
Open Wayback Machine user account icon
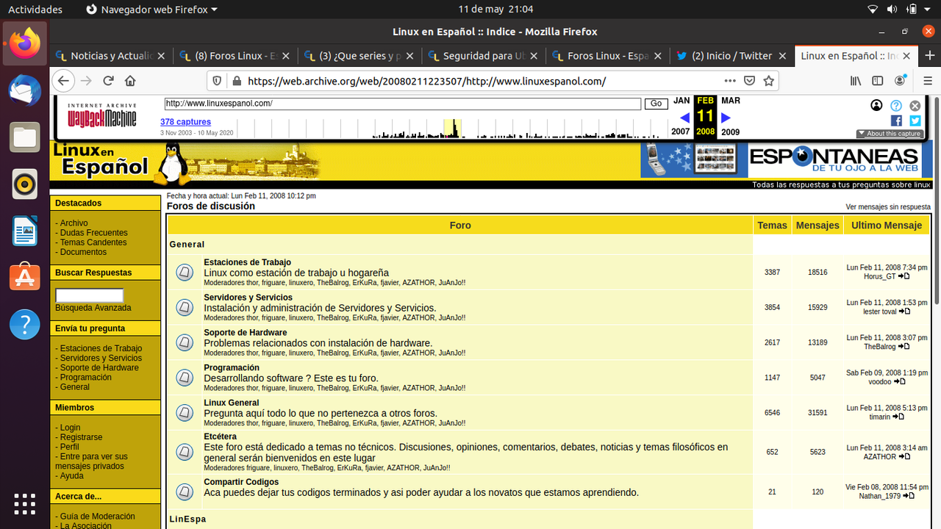click(x=876, y=105)
